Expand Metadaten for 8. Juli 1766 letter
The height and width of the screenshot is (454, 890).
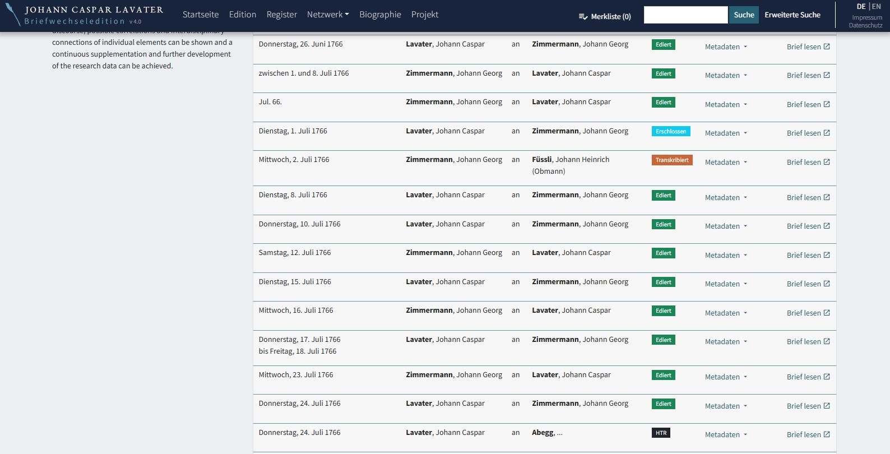coord(726,197)
